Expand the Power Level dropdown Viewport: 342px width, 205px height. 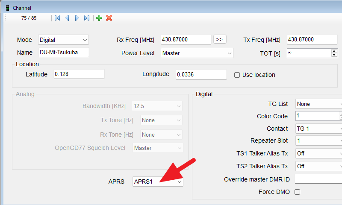[x=197, y=53]
